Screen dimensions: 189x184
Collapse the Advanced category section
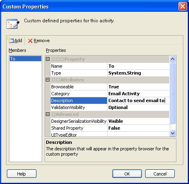(x=47, y=114)
